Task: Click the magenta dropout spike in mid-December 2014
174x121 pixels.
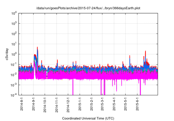Action: tap(73, 87)
